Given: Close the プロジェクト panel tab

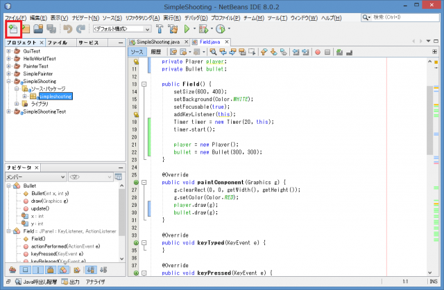Looking at the screenshot, I should tap(42, 42).
